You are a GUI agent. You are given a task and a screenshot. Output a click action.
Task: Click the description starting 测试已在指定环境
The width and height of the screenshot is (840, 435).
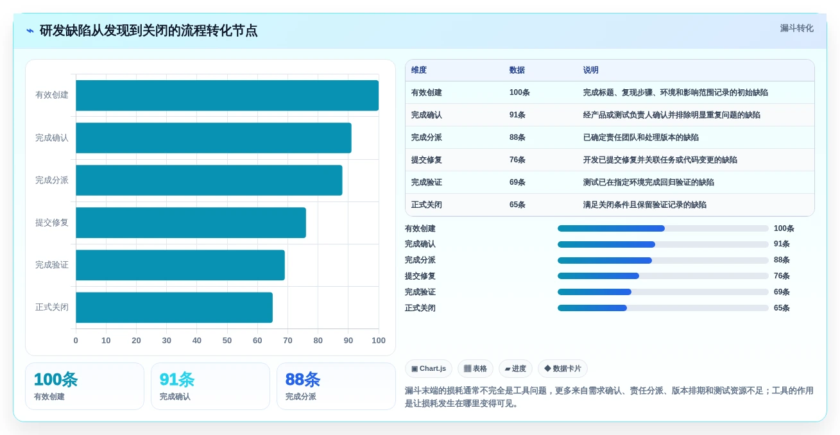(649, 182)
